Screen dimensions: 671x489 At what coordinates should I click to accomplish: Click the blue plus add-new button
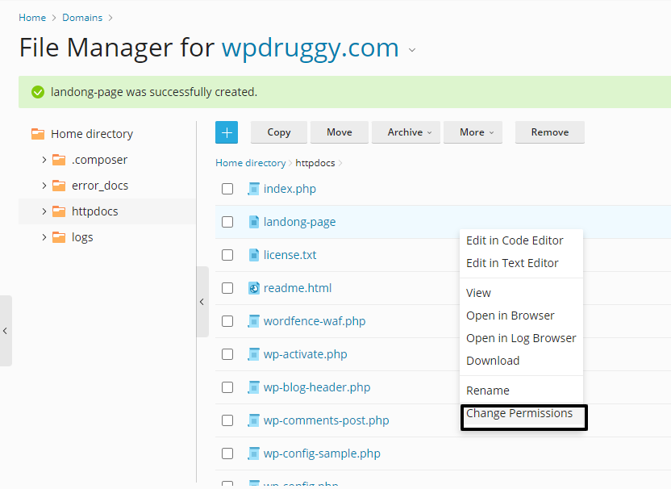pos(227,132)
